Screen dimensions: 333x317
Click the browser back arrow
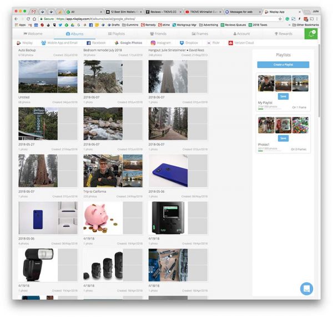click(16, 19)
